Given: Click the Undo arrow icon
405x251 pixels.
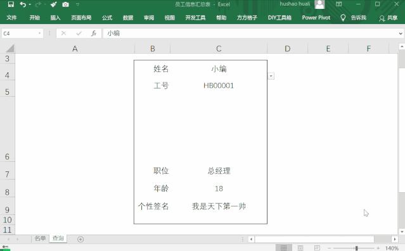Looking at the screenshot, I should 23,4.
